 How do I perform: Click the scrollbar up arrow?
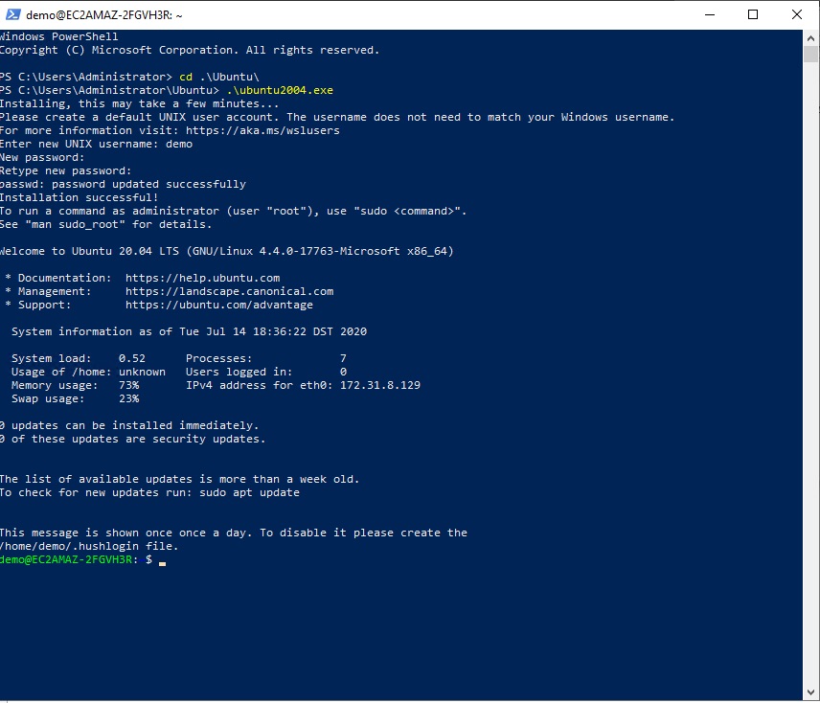point(809,36)
